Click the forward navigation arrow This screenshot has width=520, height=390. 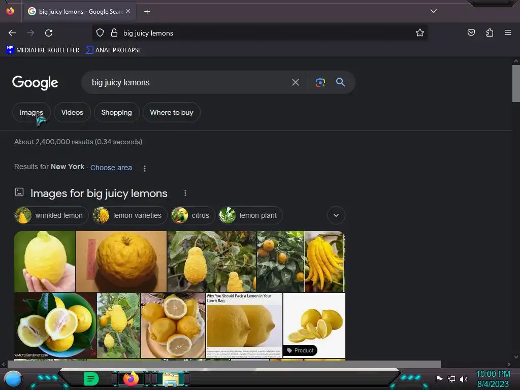click(30, 33)
